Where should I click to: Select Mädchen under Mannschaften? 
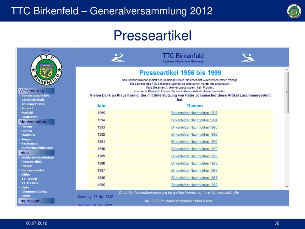tap(28, 135)
